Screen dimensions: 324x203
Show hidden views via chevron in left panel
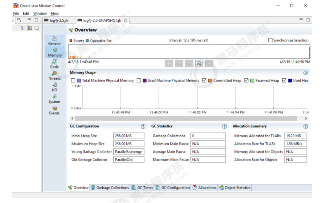point(19,20)
